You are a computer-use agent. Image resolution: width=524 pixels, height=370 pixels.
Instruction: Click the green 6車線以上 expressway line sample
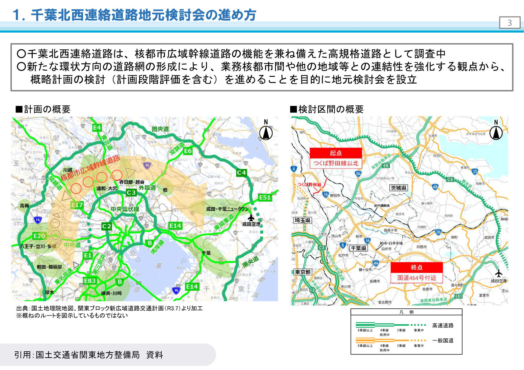tap(365, 325)
